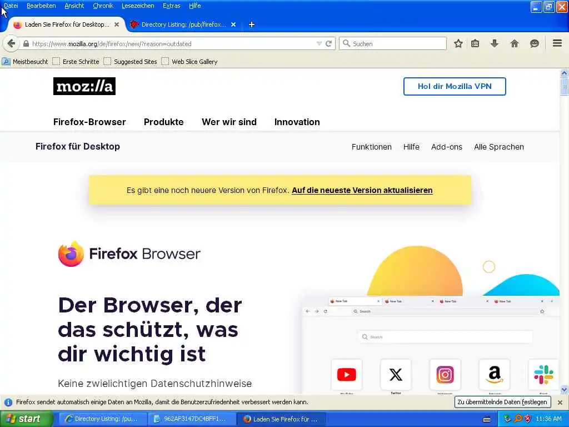Open the Suggested Sites bookmark
The image size is (569, 427).
(130, 62)
